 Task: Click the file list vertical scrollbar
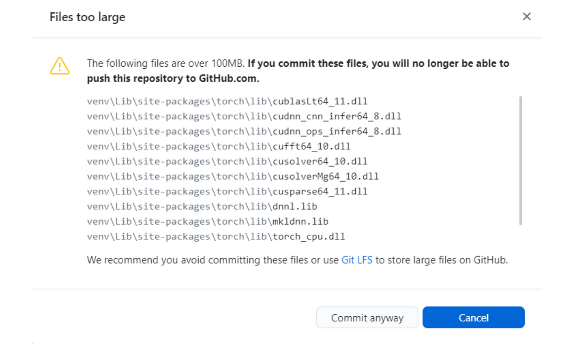point(521,160)
